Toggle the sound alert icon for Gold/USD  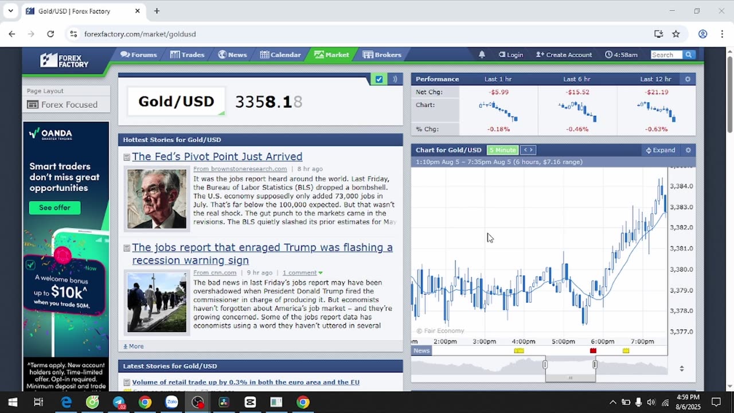click(395, 79)
